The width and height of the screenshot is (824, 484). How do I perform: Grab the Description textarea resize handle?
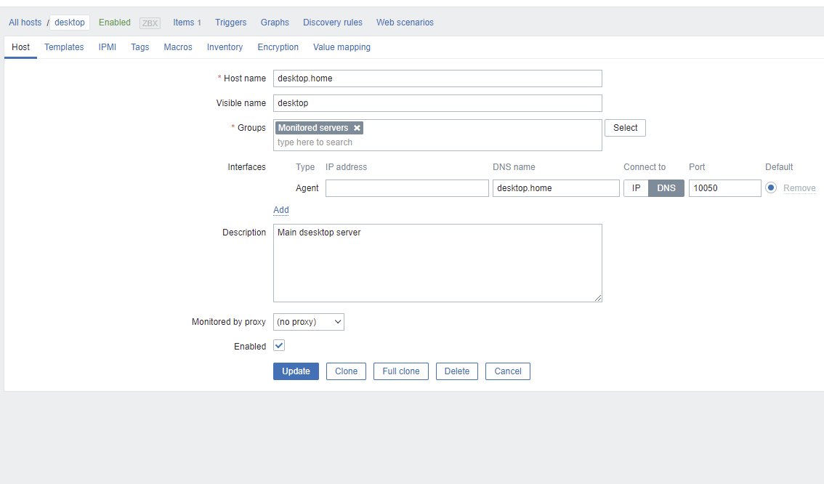pos(598,298)
